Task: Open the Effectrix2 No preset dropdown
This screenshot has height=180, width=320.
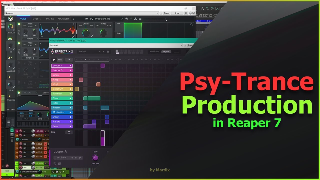Action: pos(116,45)
